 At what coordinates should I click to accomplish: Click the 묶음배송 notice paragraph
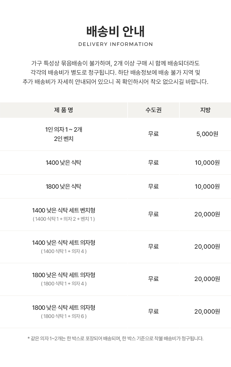(115, 72)
